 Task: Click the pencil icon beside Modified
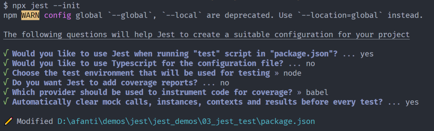point(9,121)
